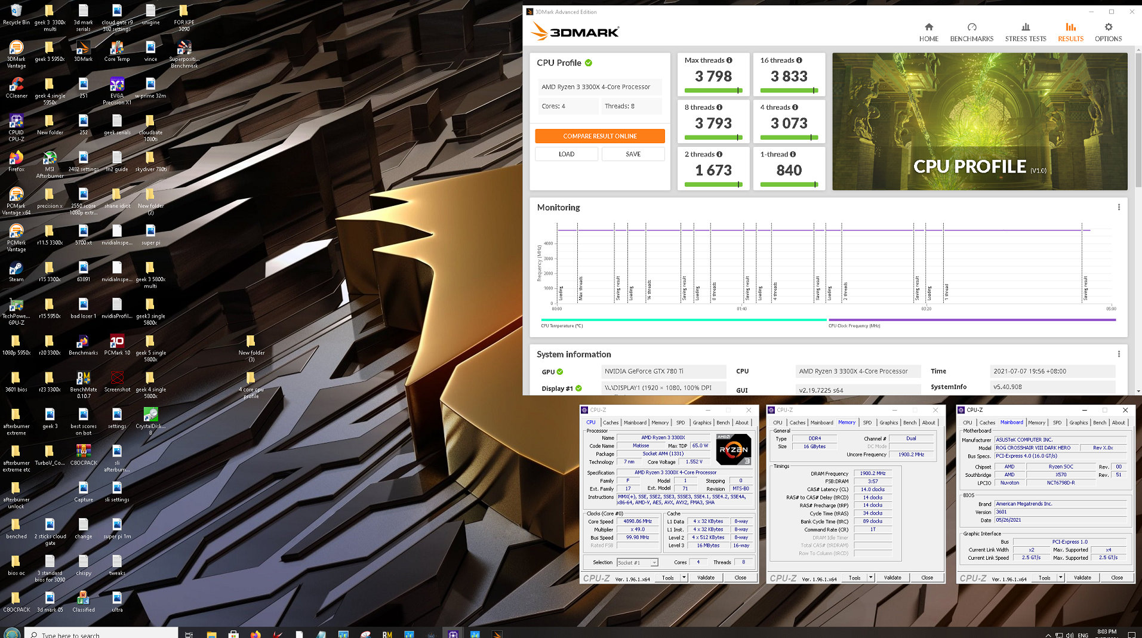Open the Start menu
Viewport: 1142px width, 638px height.
coord(12,633)
